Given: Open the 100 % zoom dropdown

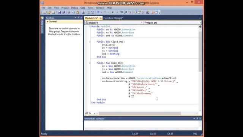Looking at the screenshot, I should pos(95,113).
